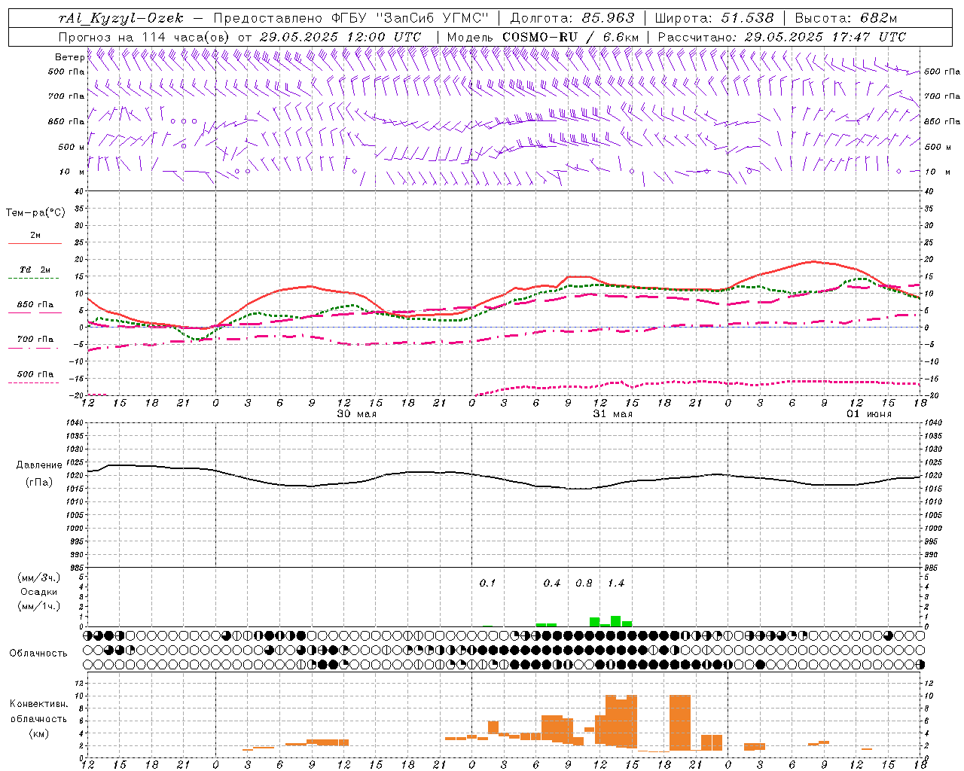Image resolution: width=964 pixels, height=771 pixels.
Task: Click the date label "30 мая"
Action: (357, 414)
